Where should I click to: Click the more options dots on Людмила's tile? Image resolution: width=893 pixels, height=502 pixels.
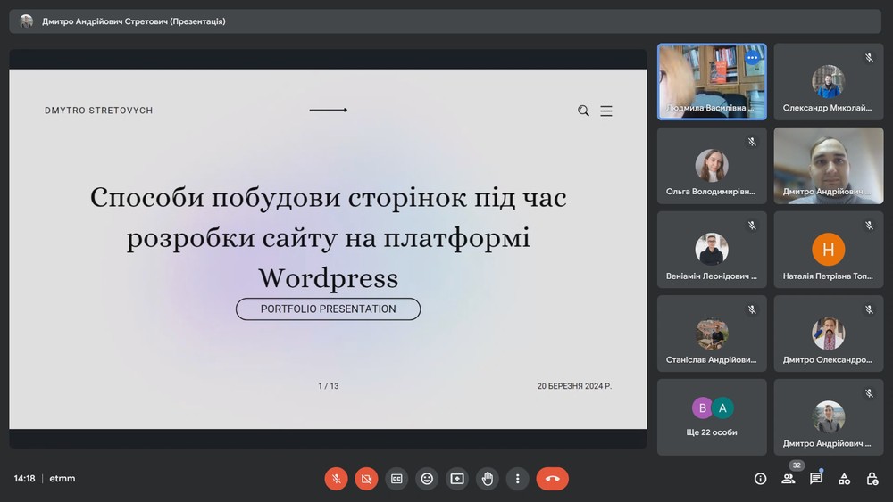[x=752, y=57]
